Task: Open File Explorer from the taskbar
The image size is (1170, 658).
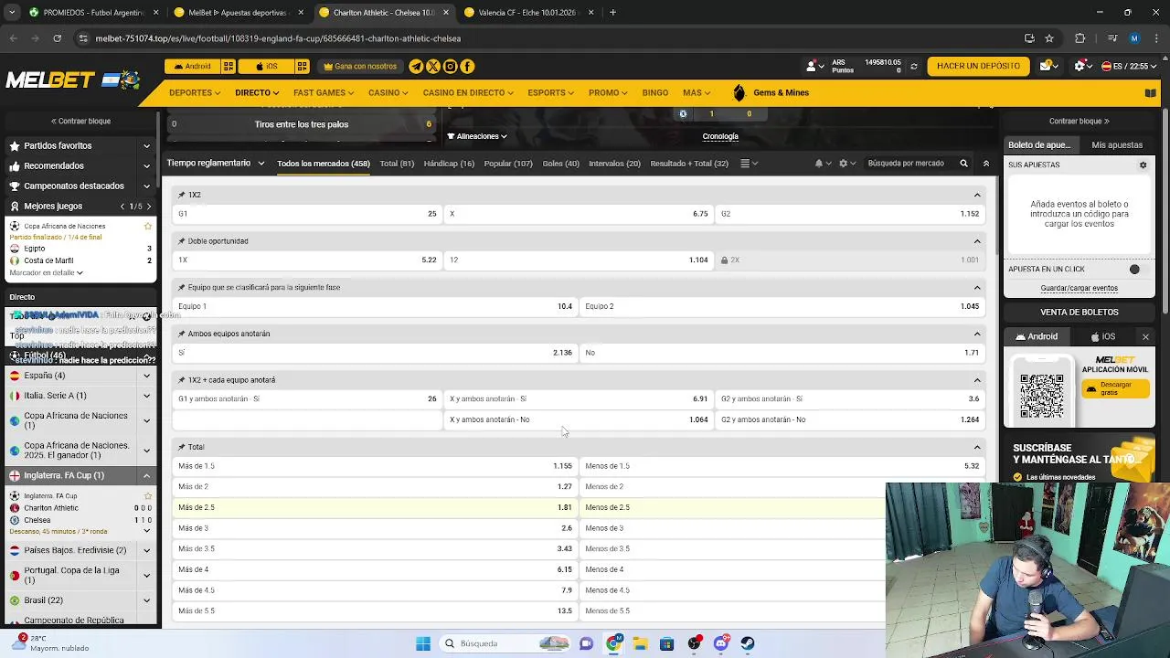Action: [640, 643]
